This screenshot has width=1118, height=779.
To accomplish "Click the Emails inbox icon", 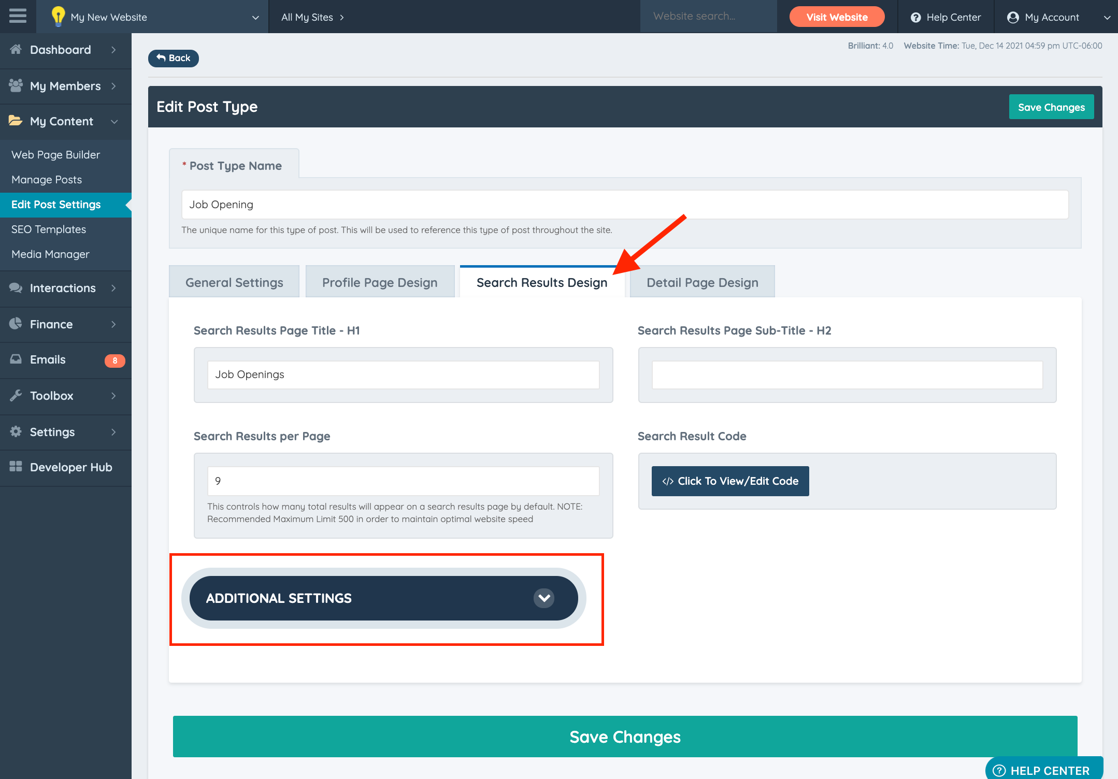I will coord(16,359).
